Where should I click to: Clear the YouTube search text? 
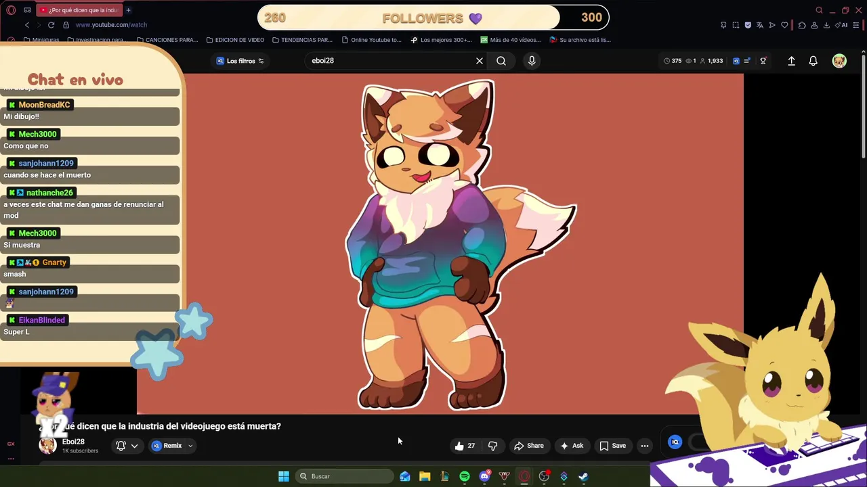[x=480, y=61]
